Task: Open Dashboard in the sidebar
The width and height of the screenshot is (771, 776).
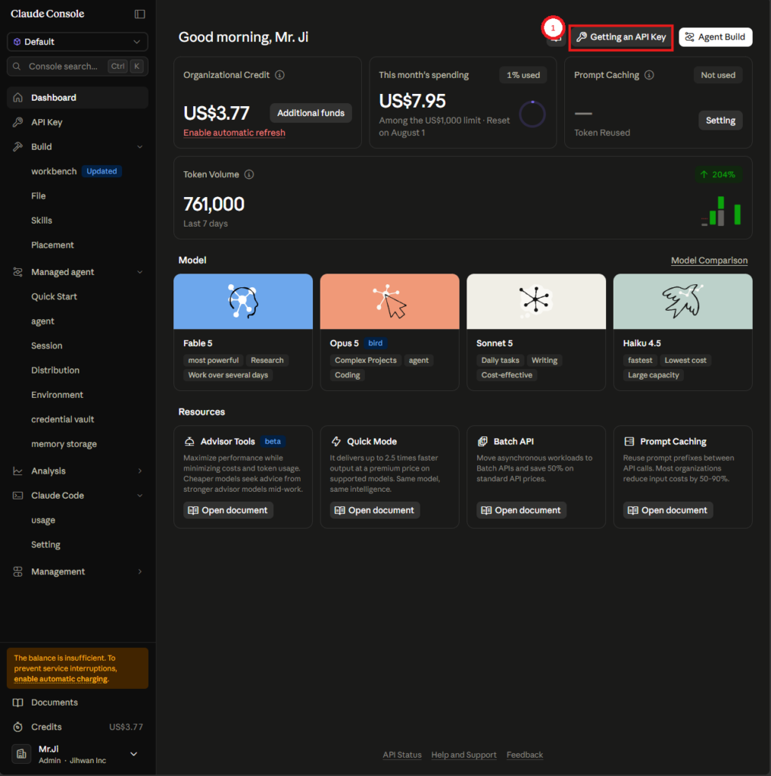Action: [x=78, y=98]
